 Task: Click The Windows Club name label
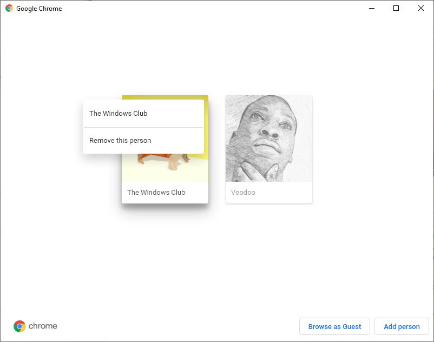tap(156, 192)
